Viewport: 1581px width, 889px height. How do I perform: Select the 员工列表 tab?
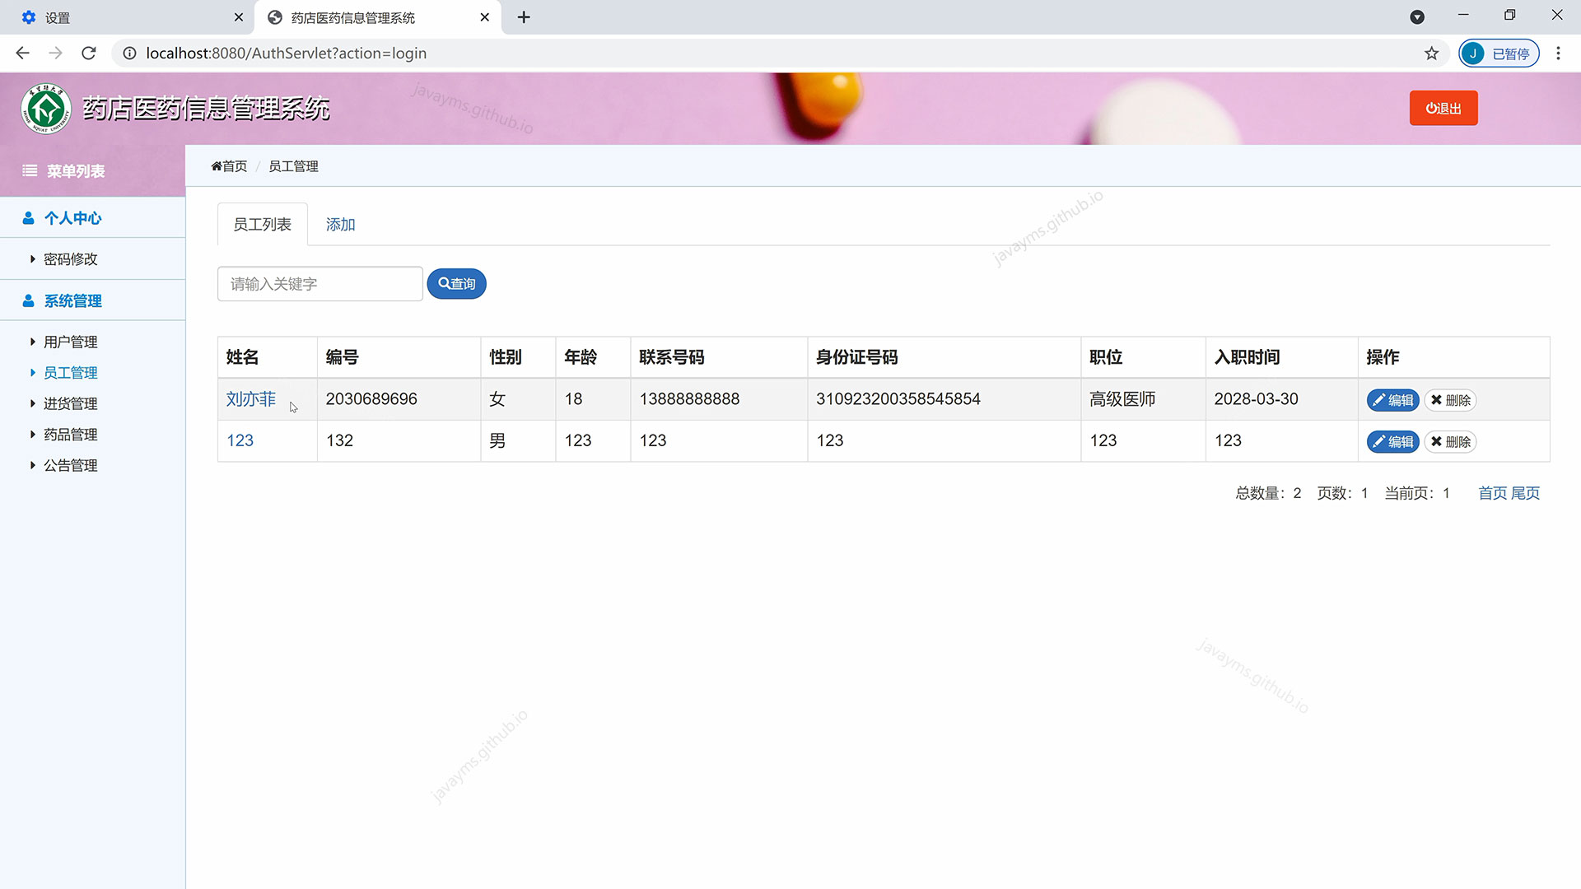[262, 225]
